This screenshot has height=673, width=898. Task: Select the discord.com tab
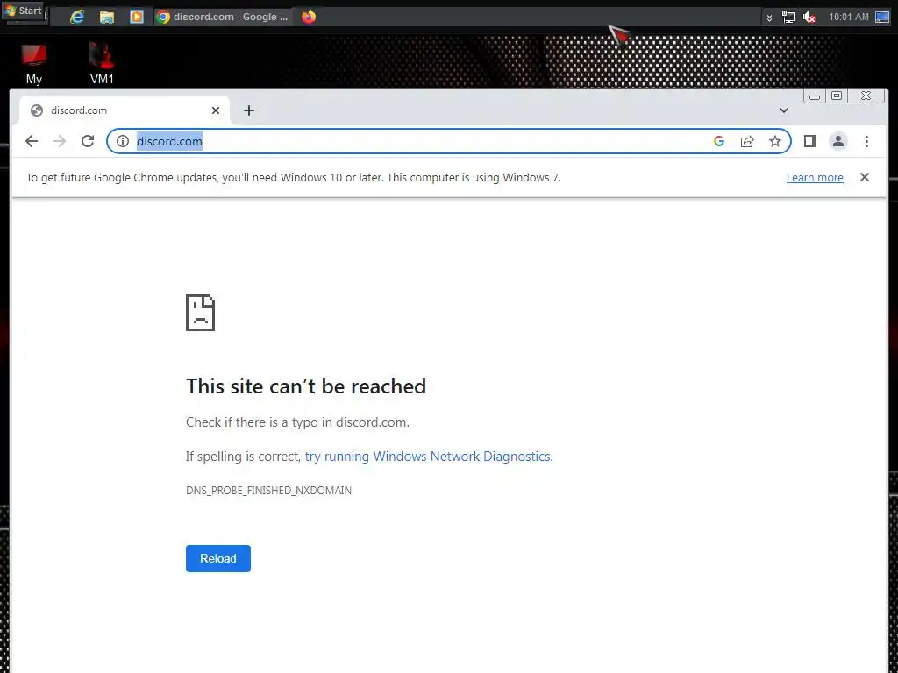point(125,110)
